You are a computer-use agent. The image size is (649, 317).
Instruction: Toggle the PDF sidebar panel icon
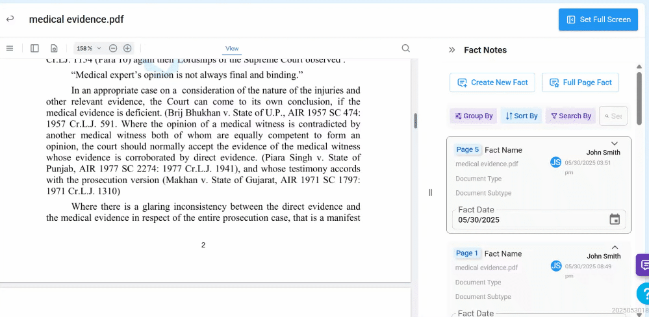pyautogui.click(x=35, y=49)
